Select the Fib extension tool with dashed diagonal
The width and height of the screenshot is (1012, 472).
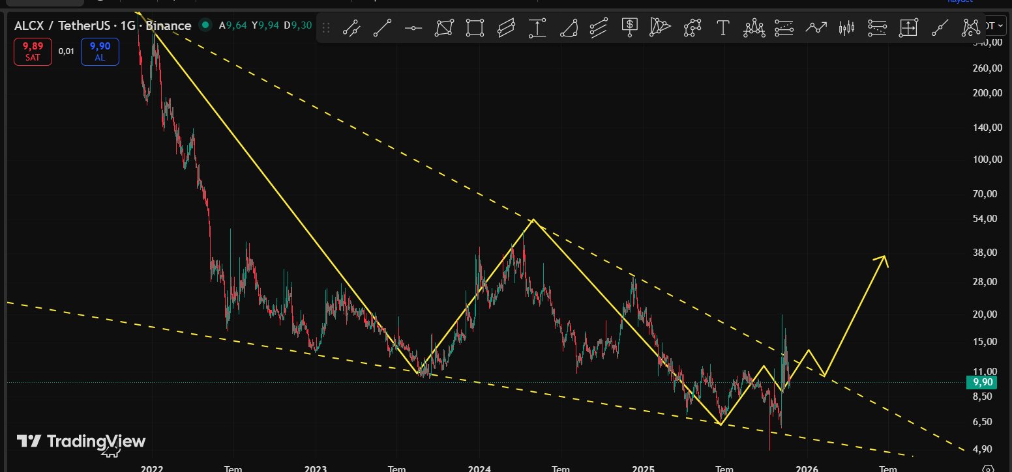(x=878, y=28)
